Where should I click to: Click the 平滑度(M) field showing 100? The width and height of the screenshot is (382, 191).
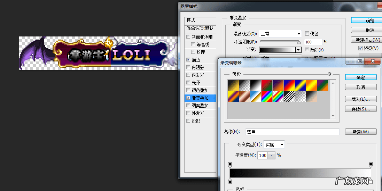[263, 155]
